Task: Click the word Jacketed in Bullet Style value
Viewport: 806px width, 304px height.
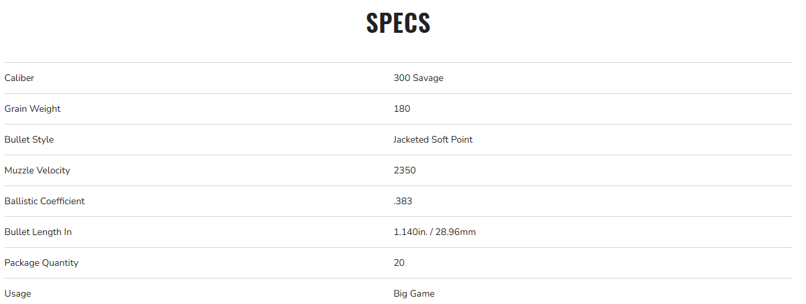Action: pyautogui.click(x=411, y=140)
